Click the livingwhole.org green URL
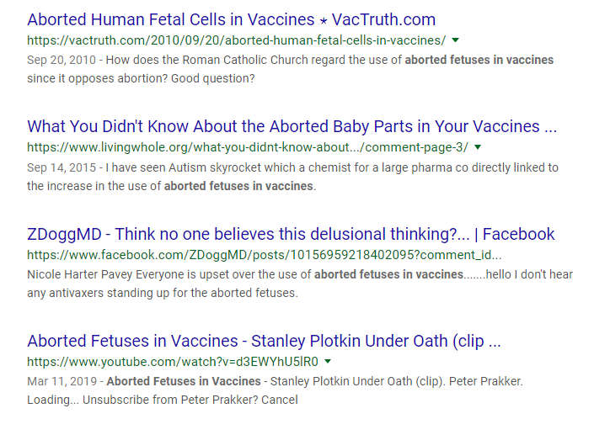 [x=247, y=147]
